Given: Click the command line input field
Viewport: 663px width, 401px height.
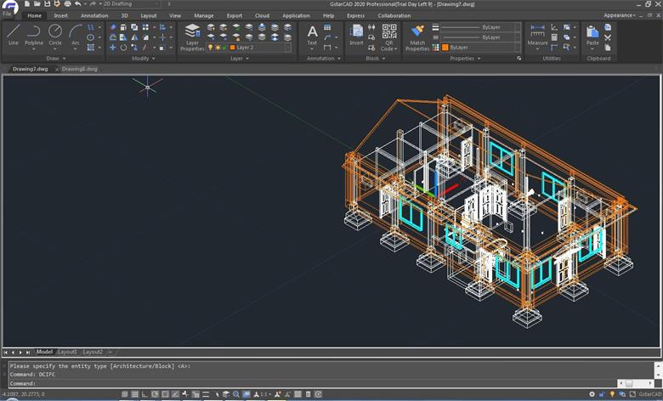Looking at the screenshot, I should [x=313, y=383].
